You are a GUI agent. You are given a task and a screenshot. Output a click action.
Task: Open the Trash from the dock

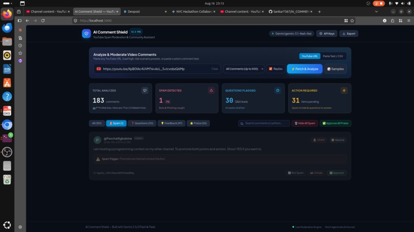point(7,180)
